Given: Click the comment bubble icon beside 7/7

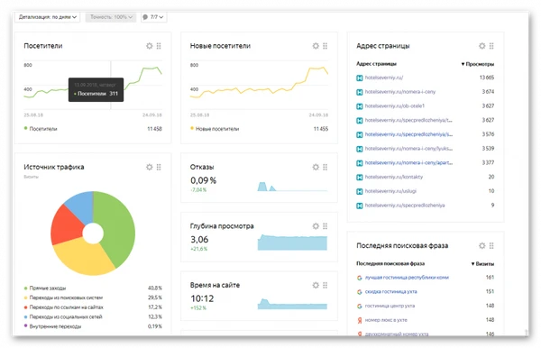Looking at the screenshot, I should pos(145,17).
